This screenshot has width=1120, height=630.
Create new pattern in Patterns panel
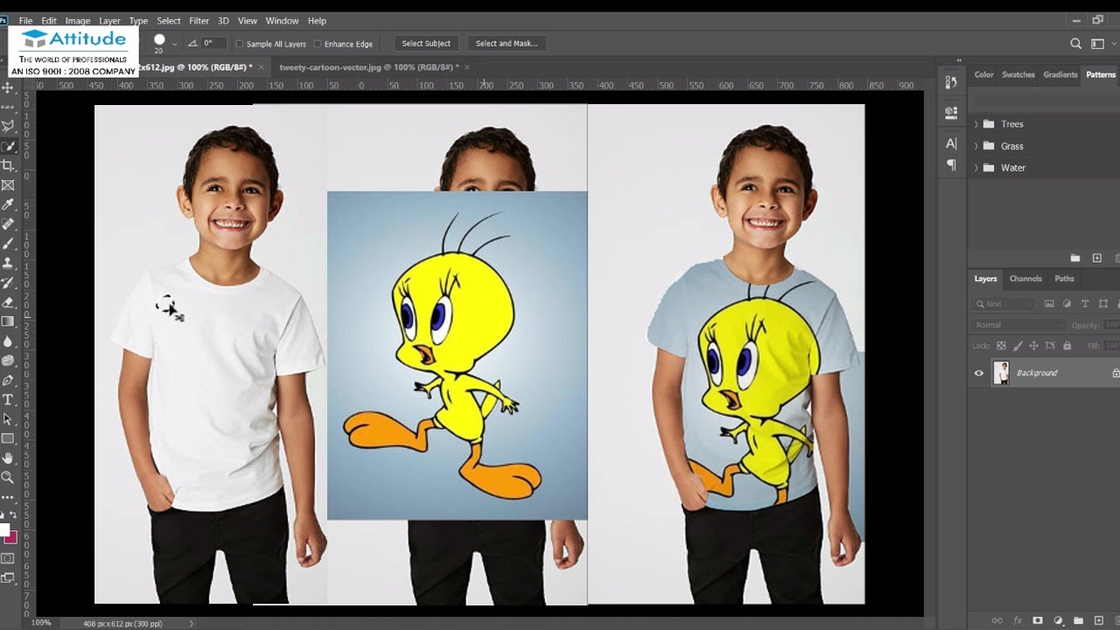[1096, 258]
